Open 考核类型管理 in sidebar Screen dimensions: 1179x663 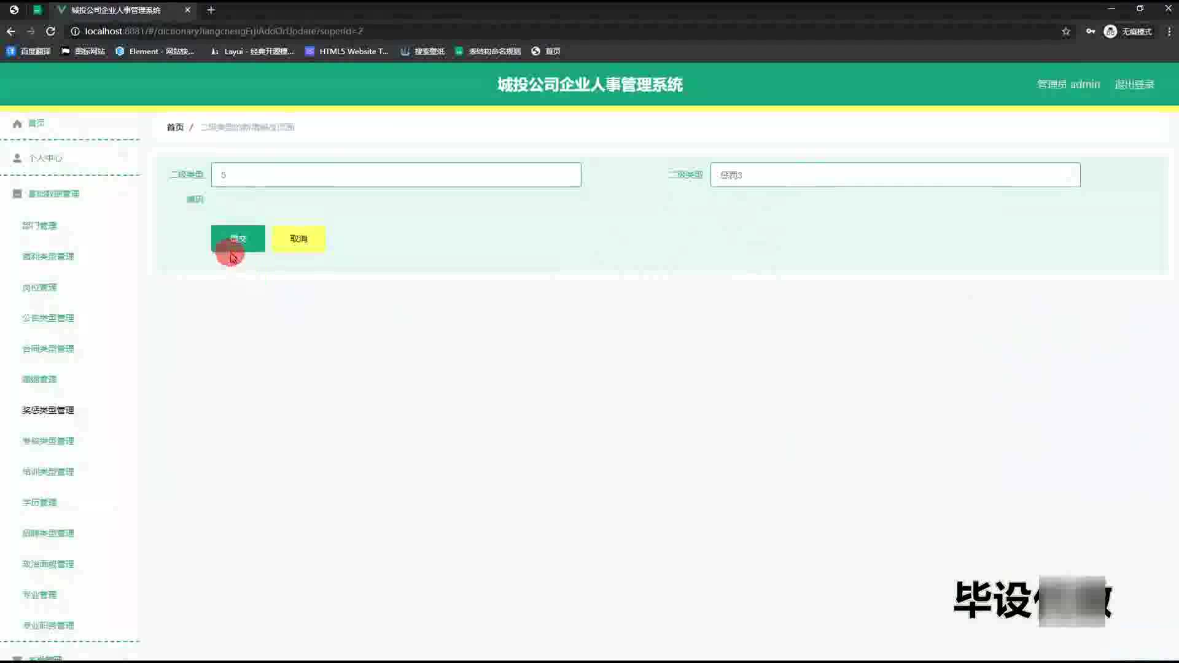click(48, 441)
